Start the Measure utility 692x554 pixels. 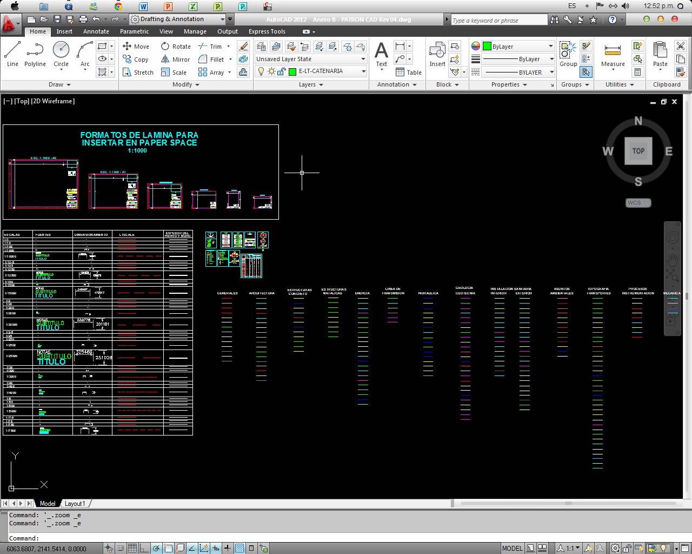click(613, 55)
